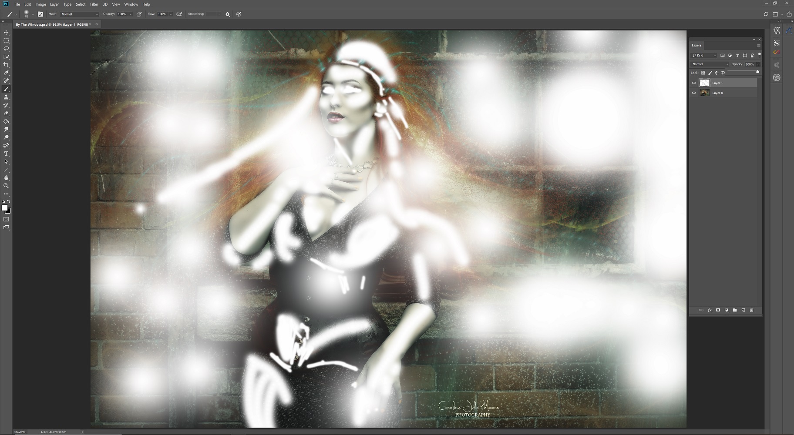794x435 pixels.
Task: Pick the Eyedropper tool
Action: [6, 73]
